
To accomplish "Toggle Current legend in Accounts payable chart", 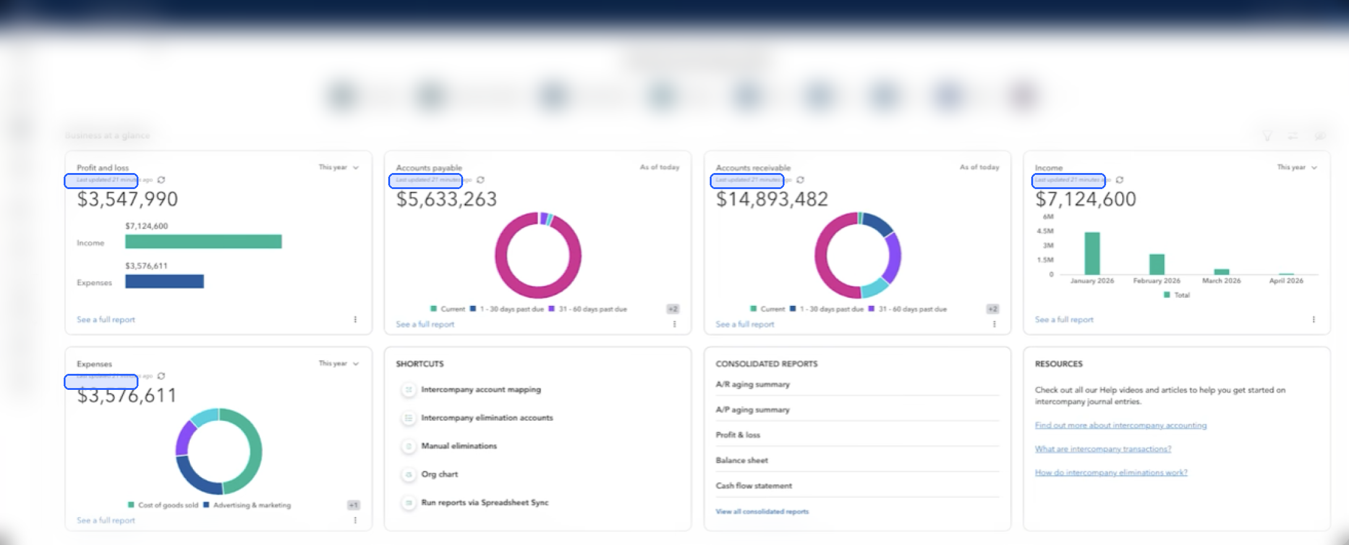I will [448, 309].
